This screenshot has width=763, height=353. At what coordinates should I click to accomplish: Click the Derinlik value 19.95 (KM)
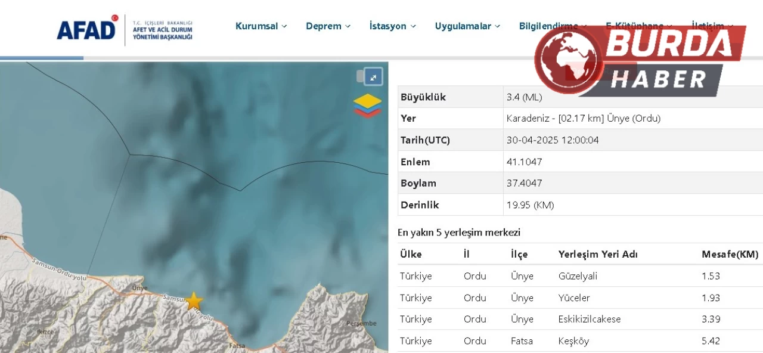530,205
